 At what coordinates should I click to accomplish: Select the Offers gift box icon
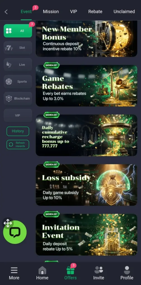click(x=70, y=270)
